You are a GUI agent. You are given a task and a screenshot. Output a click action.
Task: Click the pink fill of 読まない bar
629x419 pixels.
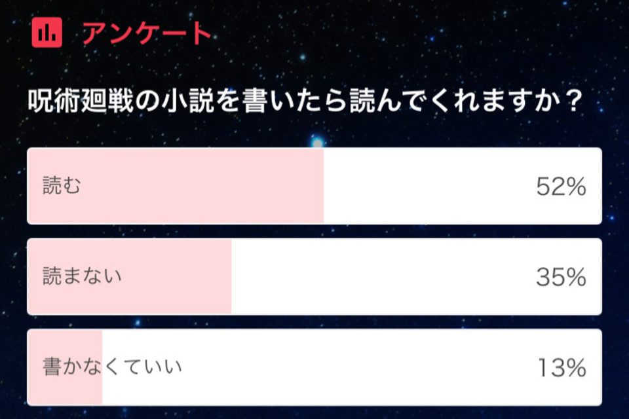pos(129,277)
